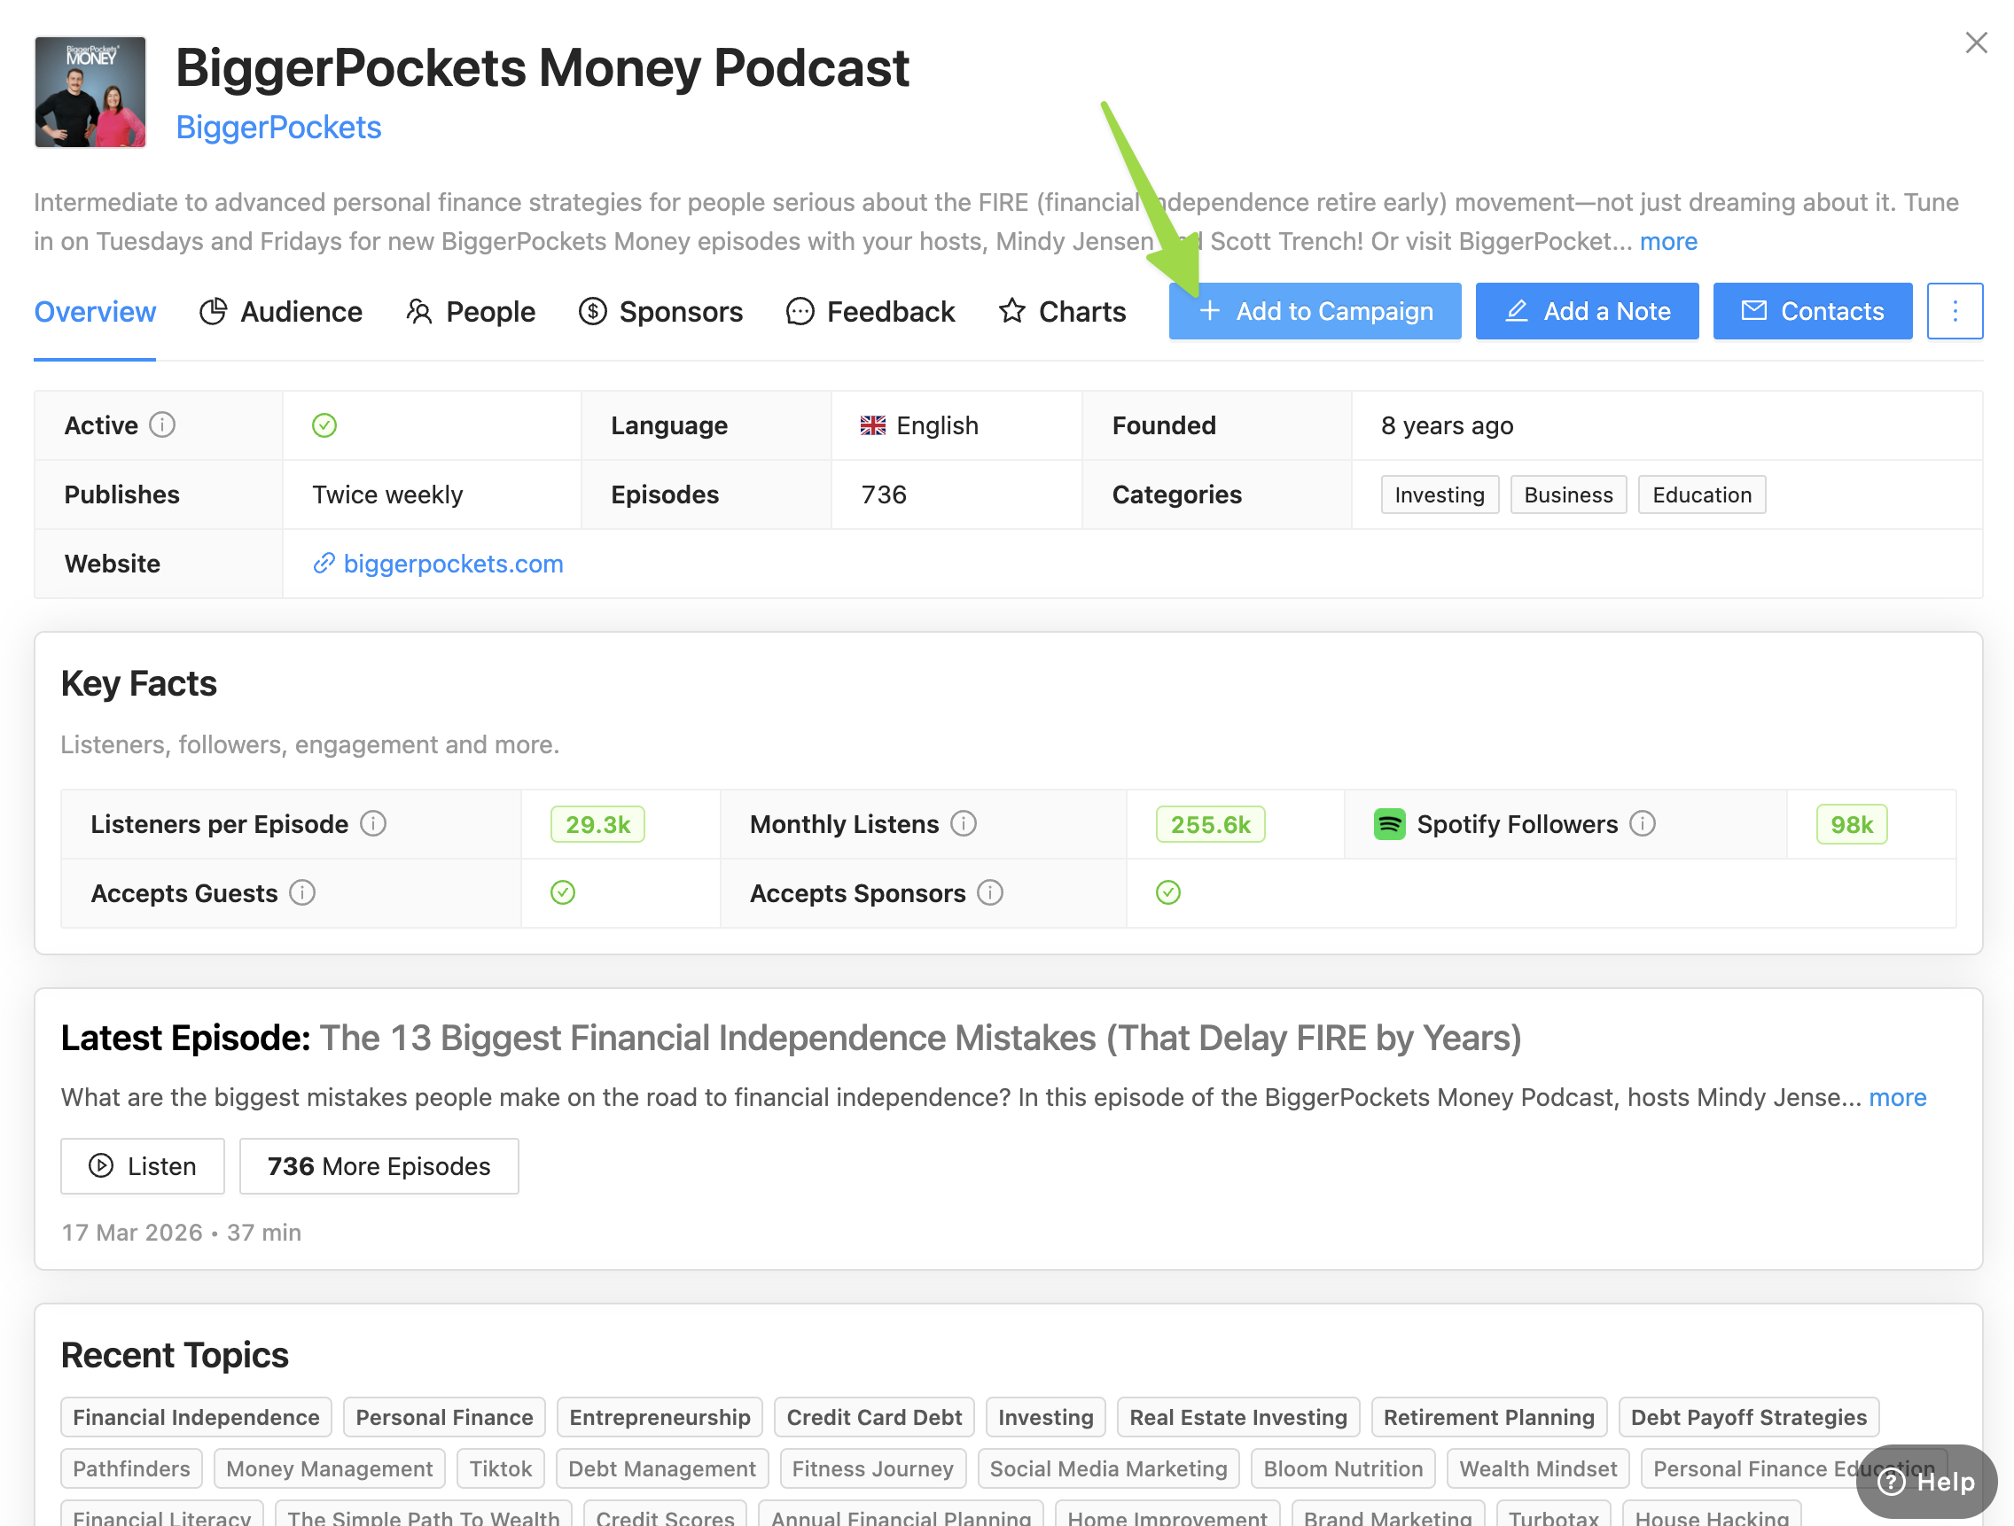Image resolution: width=2014 pixels, height=1526 pixels.
Task: Expand the latest episode description via more
Action: (1899, 1097)
